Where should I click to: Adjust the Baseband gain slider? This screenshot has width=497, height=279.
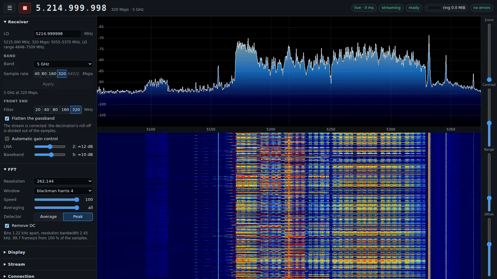tap(50, 155)
